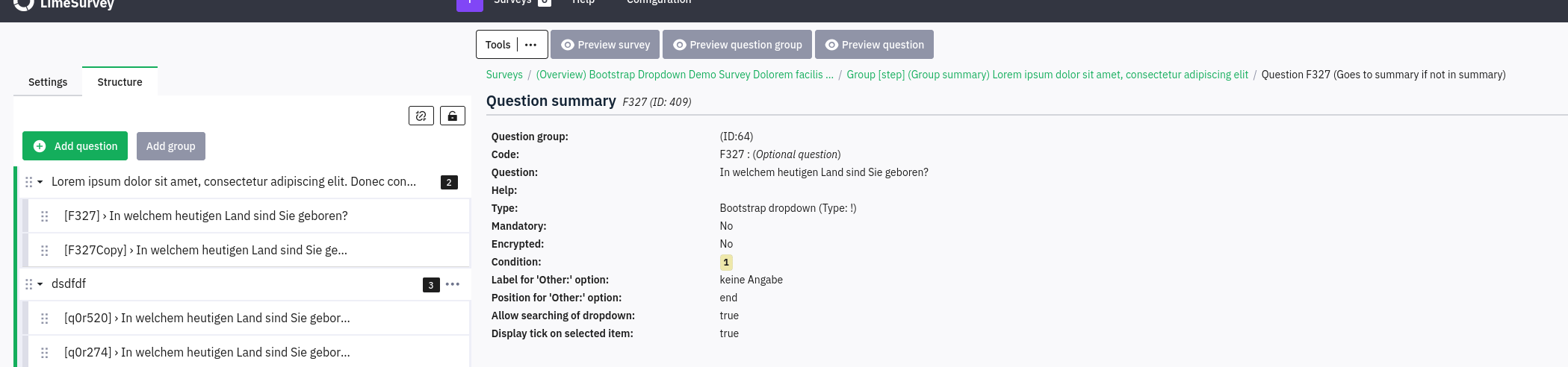Click the green Add question button
The image size is (1568, 367).
point(75,146)
